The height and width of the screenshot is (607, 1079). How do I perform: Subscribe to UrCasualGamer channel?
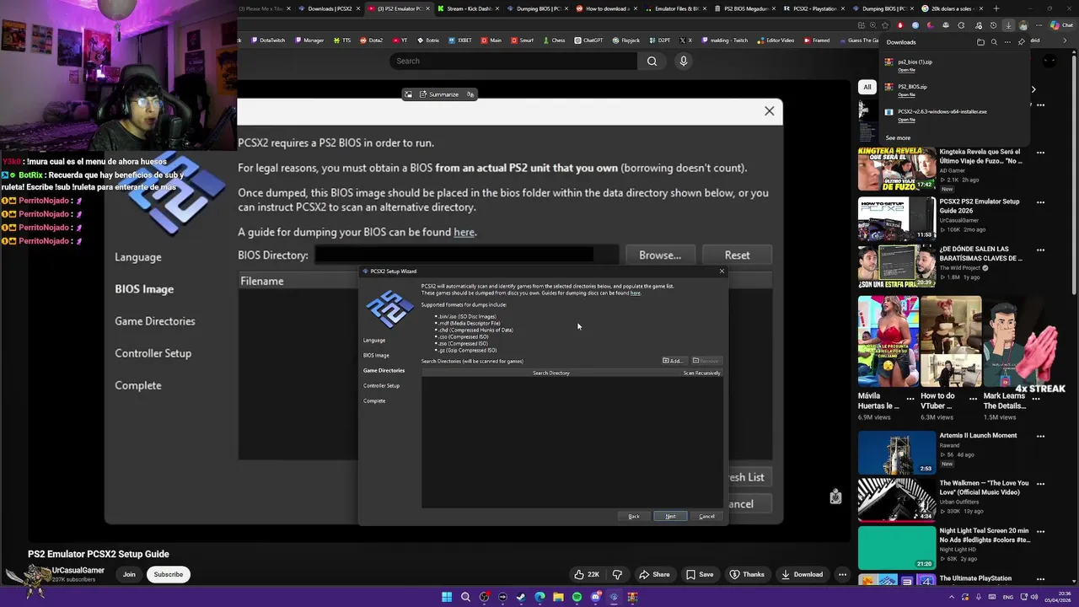(168, 574)
